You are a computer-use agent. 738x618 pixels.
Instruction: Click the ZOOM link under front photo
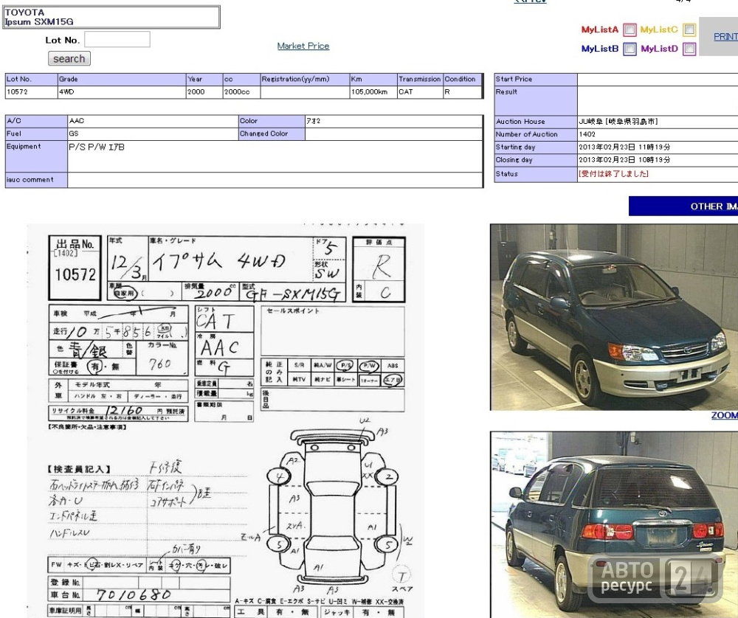tap(725, 415)
